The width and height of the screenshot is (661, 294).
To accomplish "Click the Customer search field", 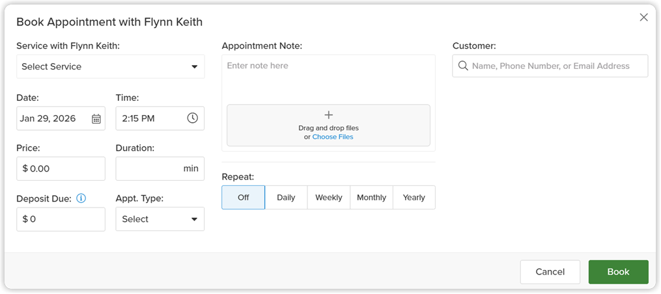I will 550,66.
